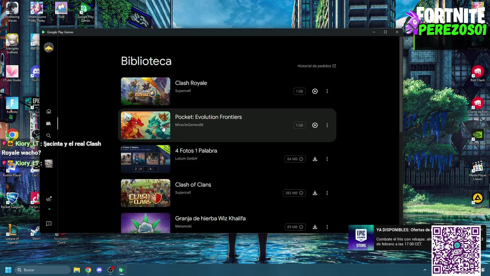Click the Clash of Clans title
Viewport: 490px width, 276px height.
coord(193,184)
